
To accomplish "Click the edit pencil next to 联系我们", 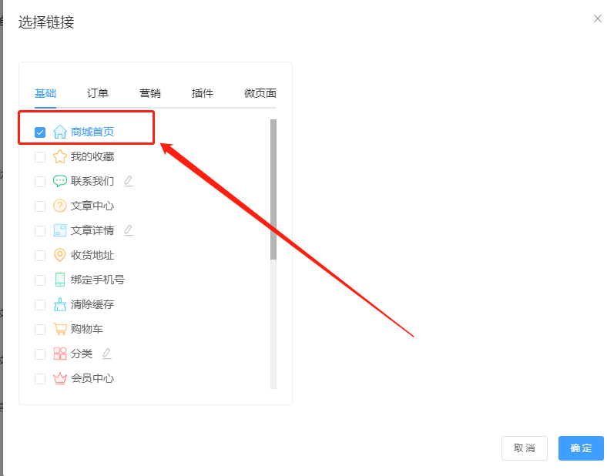I will coord(129,181).
